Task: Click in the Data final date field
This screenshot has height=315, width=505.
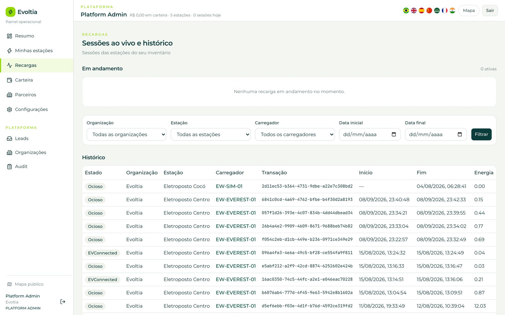Action: 436,135
